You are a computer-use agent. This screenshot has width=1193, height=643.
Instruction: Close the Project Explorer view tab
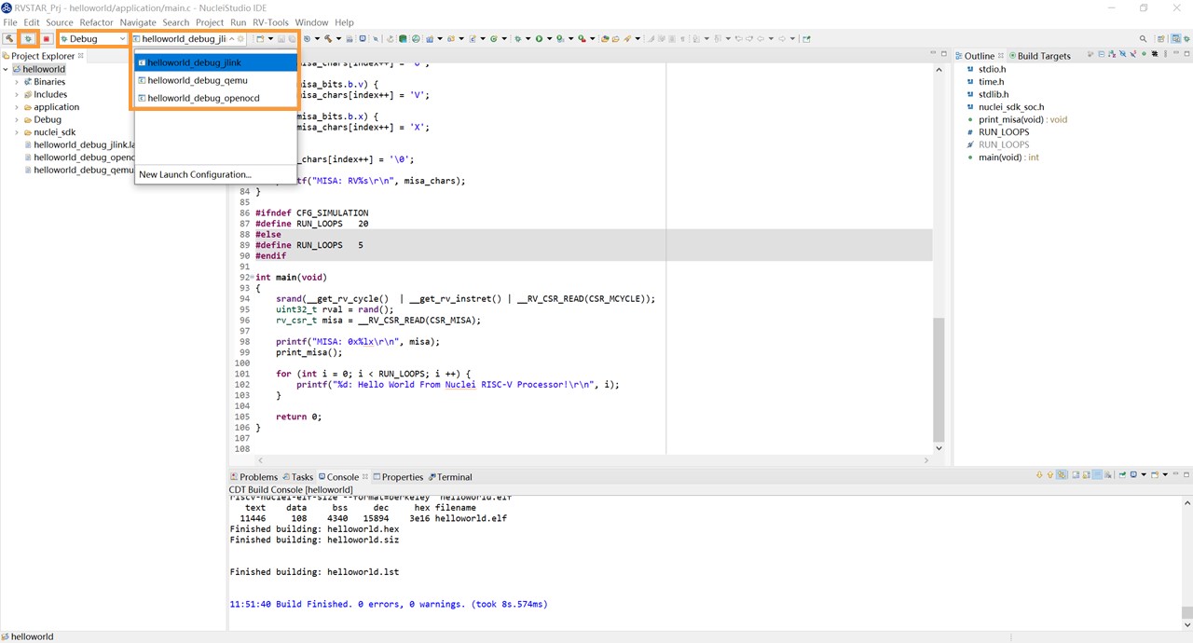click(81, 56)
